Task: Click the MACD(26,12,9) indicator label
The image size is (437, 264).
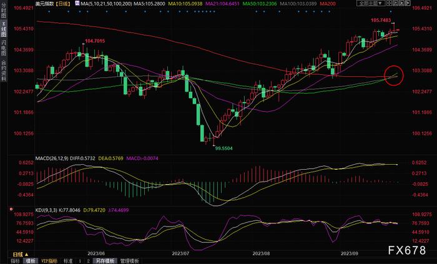Action: 52,158
